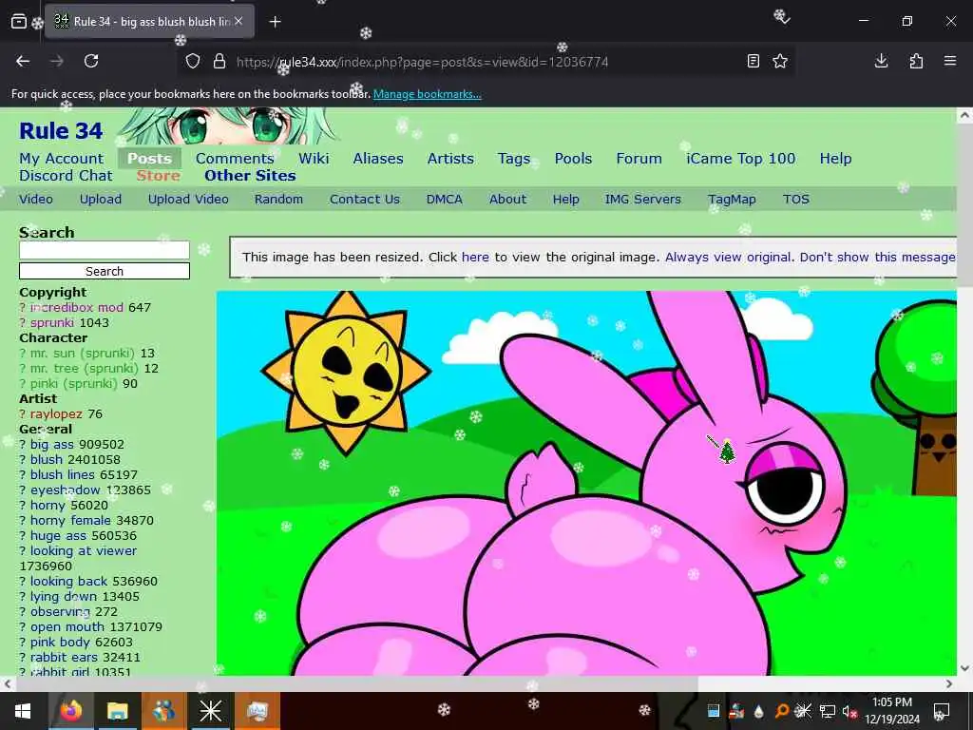
Task: Visit the Forum
Action: point(639,159)
